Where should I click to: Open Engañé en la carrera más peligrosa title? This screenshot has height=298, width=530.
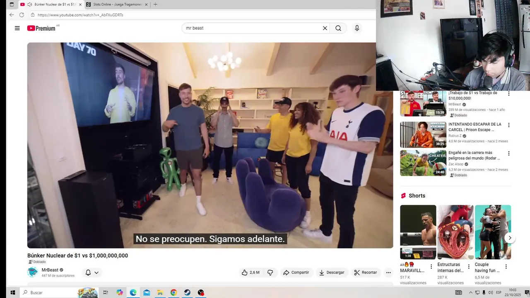[474, 156]
